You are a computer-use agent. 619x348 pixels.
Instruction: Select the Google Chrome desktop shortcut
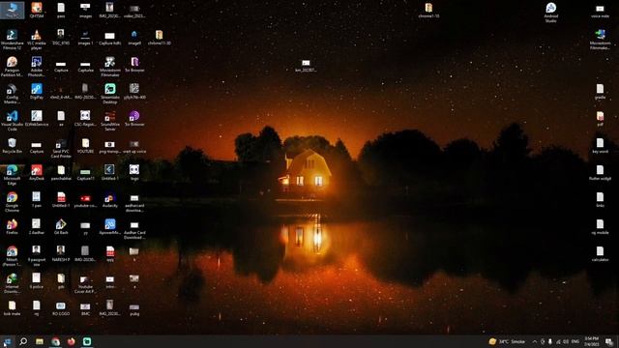pyautogui.click(x=12, y=202)
